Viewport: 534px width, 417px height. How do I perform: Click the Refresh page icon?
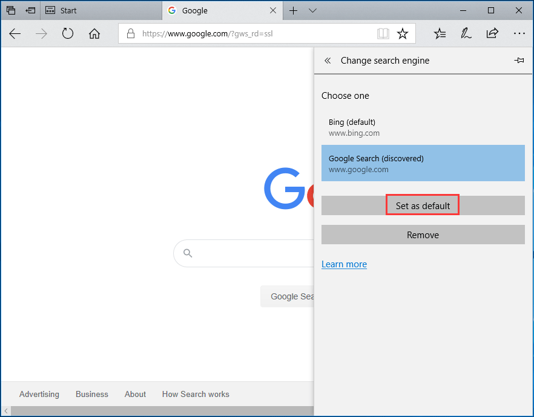(x=68, y=34)
